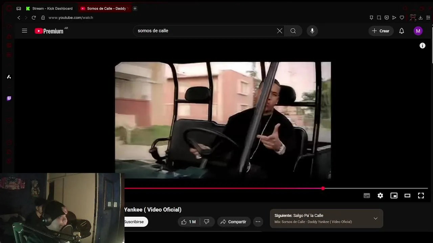View site security padlock info
433x243 pixels.
pos(43,18)
